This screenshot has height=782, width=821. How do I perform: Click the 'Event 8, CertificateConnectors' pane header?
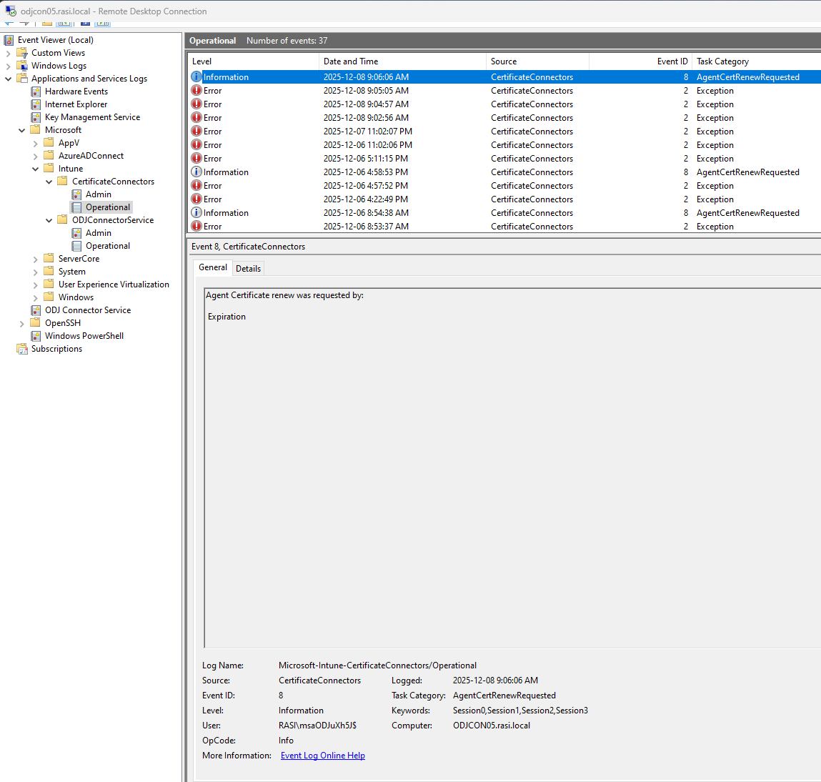tap(248, 247)
